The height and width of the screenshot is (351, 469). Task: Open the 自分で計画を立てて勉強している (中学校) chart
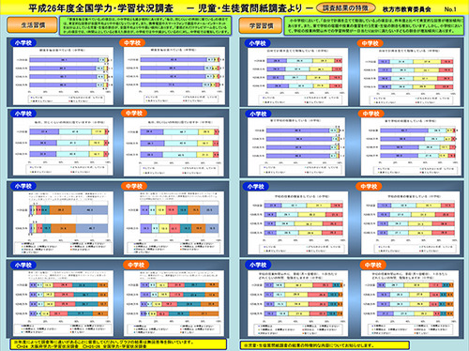[410, 77]
